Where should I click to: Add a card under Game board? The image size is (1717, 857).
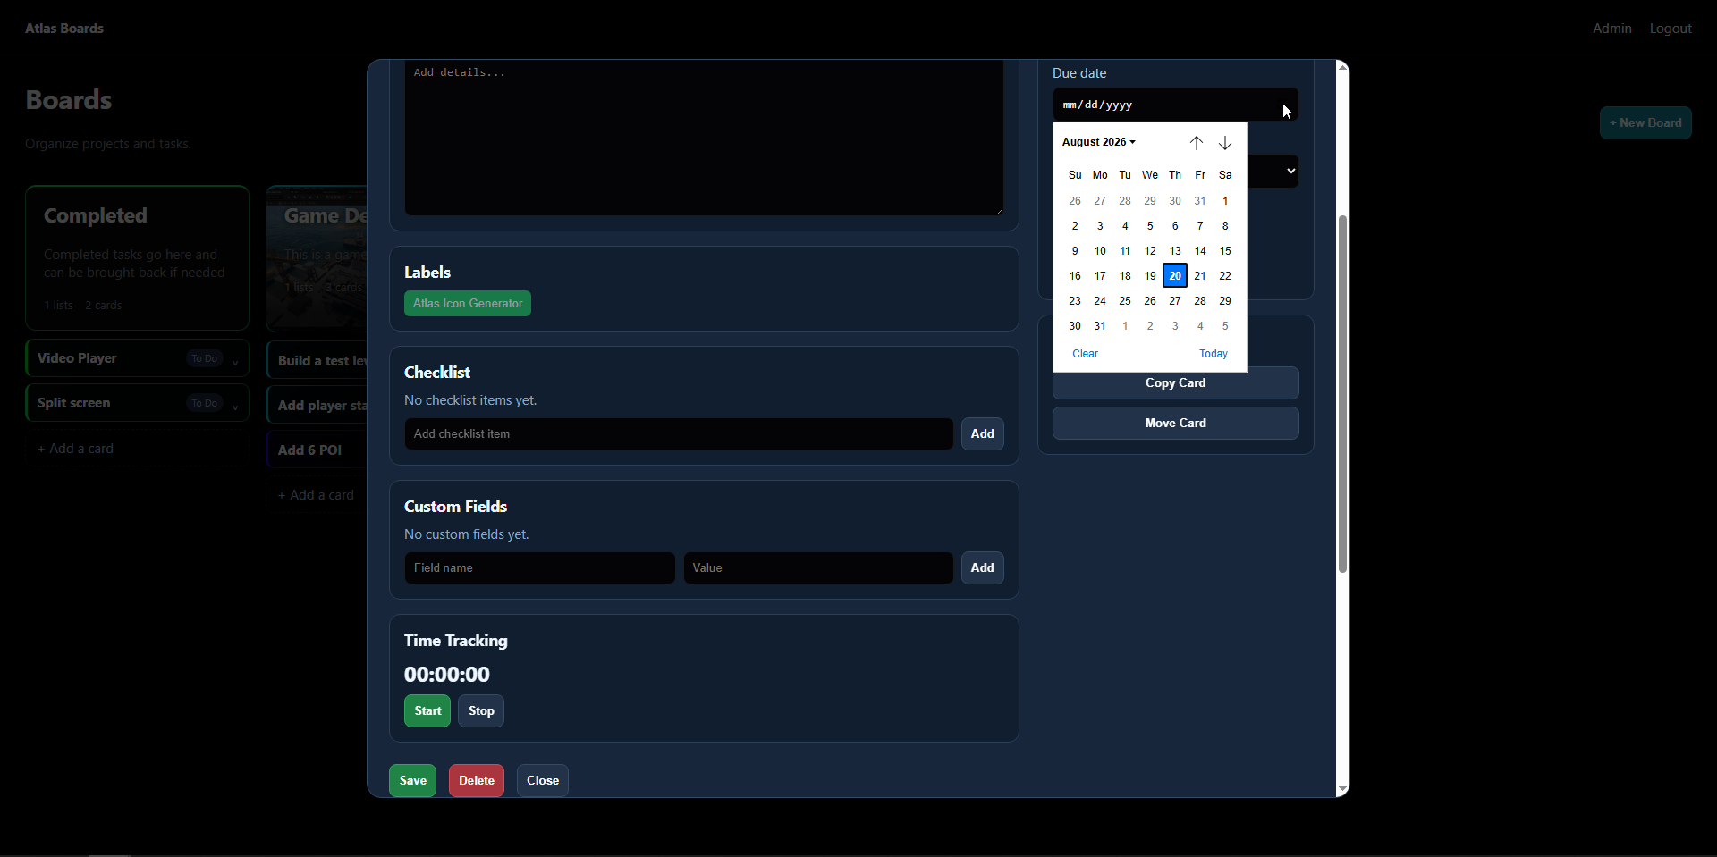click(317, 495)
